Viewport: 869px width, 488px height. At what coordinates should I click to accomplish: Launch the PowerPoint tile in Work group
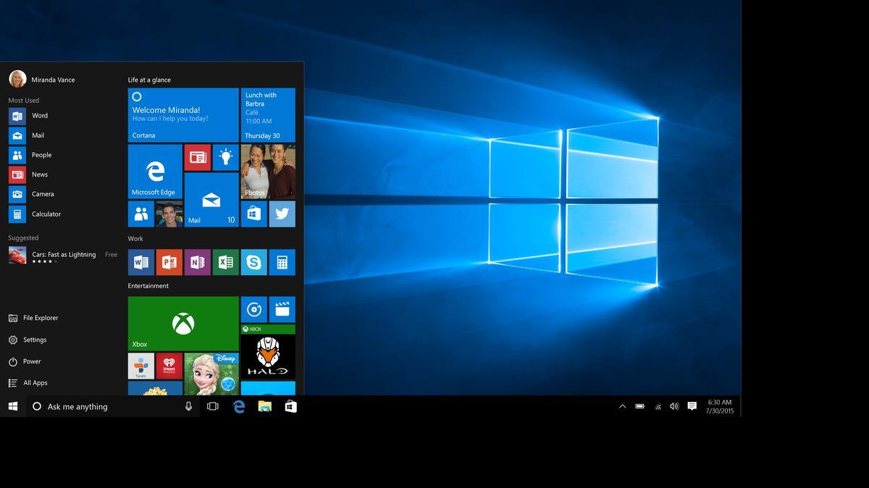[x=169, y=262]
